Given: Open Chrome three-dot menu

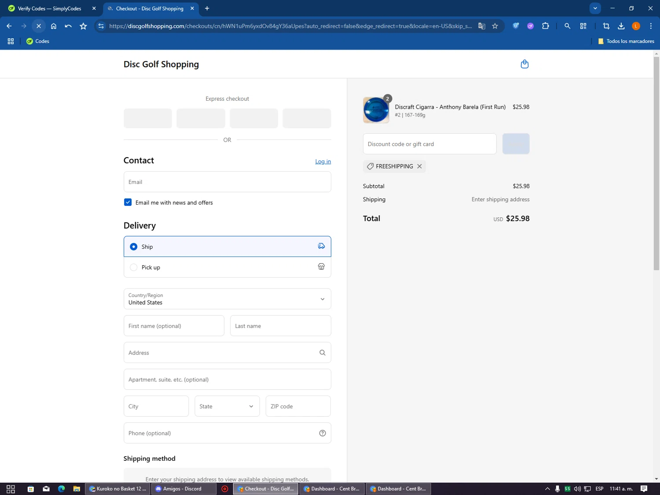Looking at the screenshot, I should 651,26.
